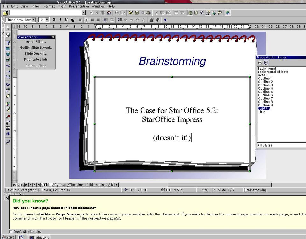Select Outline 1 in Presentation Styles
306x239 pixels.
265,79
